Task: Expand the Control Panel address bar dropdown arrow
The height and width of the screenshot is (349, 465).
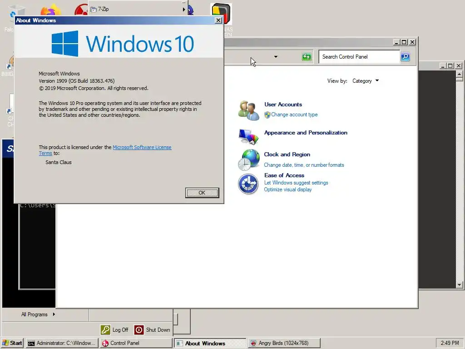Action: 276,57
